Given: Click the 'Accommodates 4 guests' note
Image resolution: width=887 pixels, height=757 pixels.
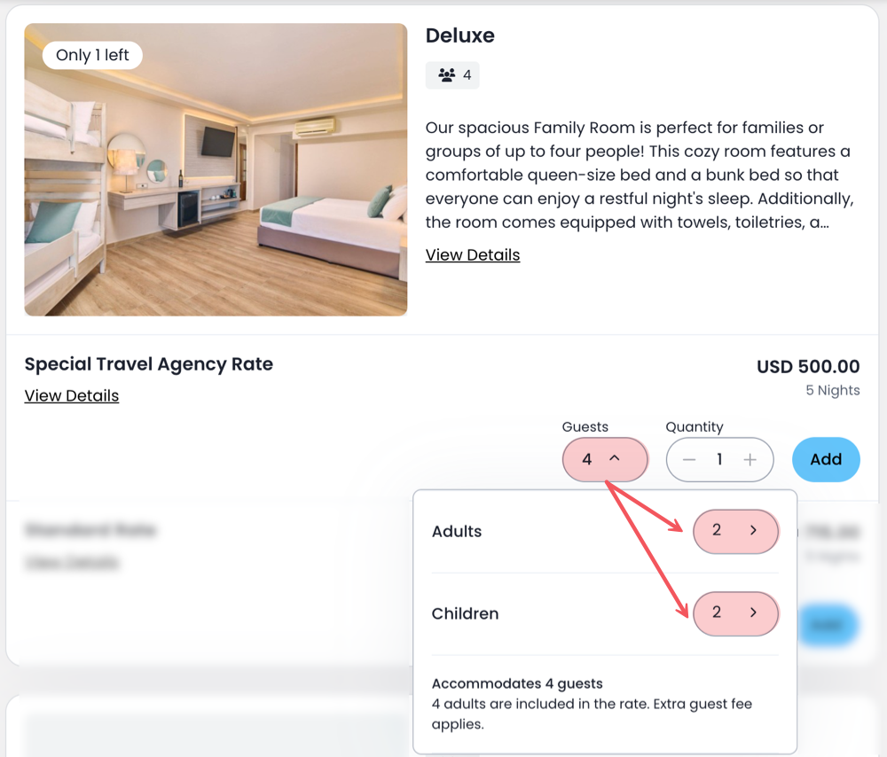Looking at the screenshot, I should 516,683.
